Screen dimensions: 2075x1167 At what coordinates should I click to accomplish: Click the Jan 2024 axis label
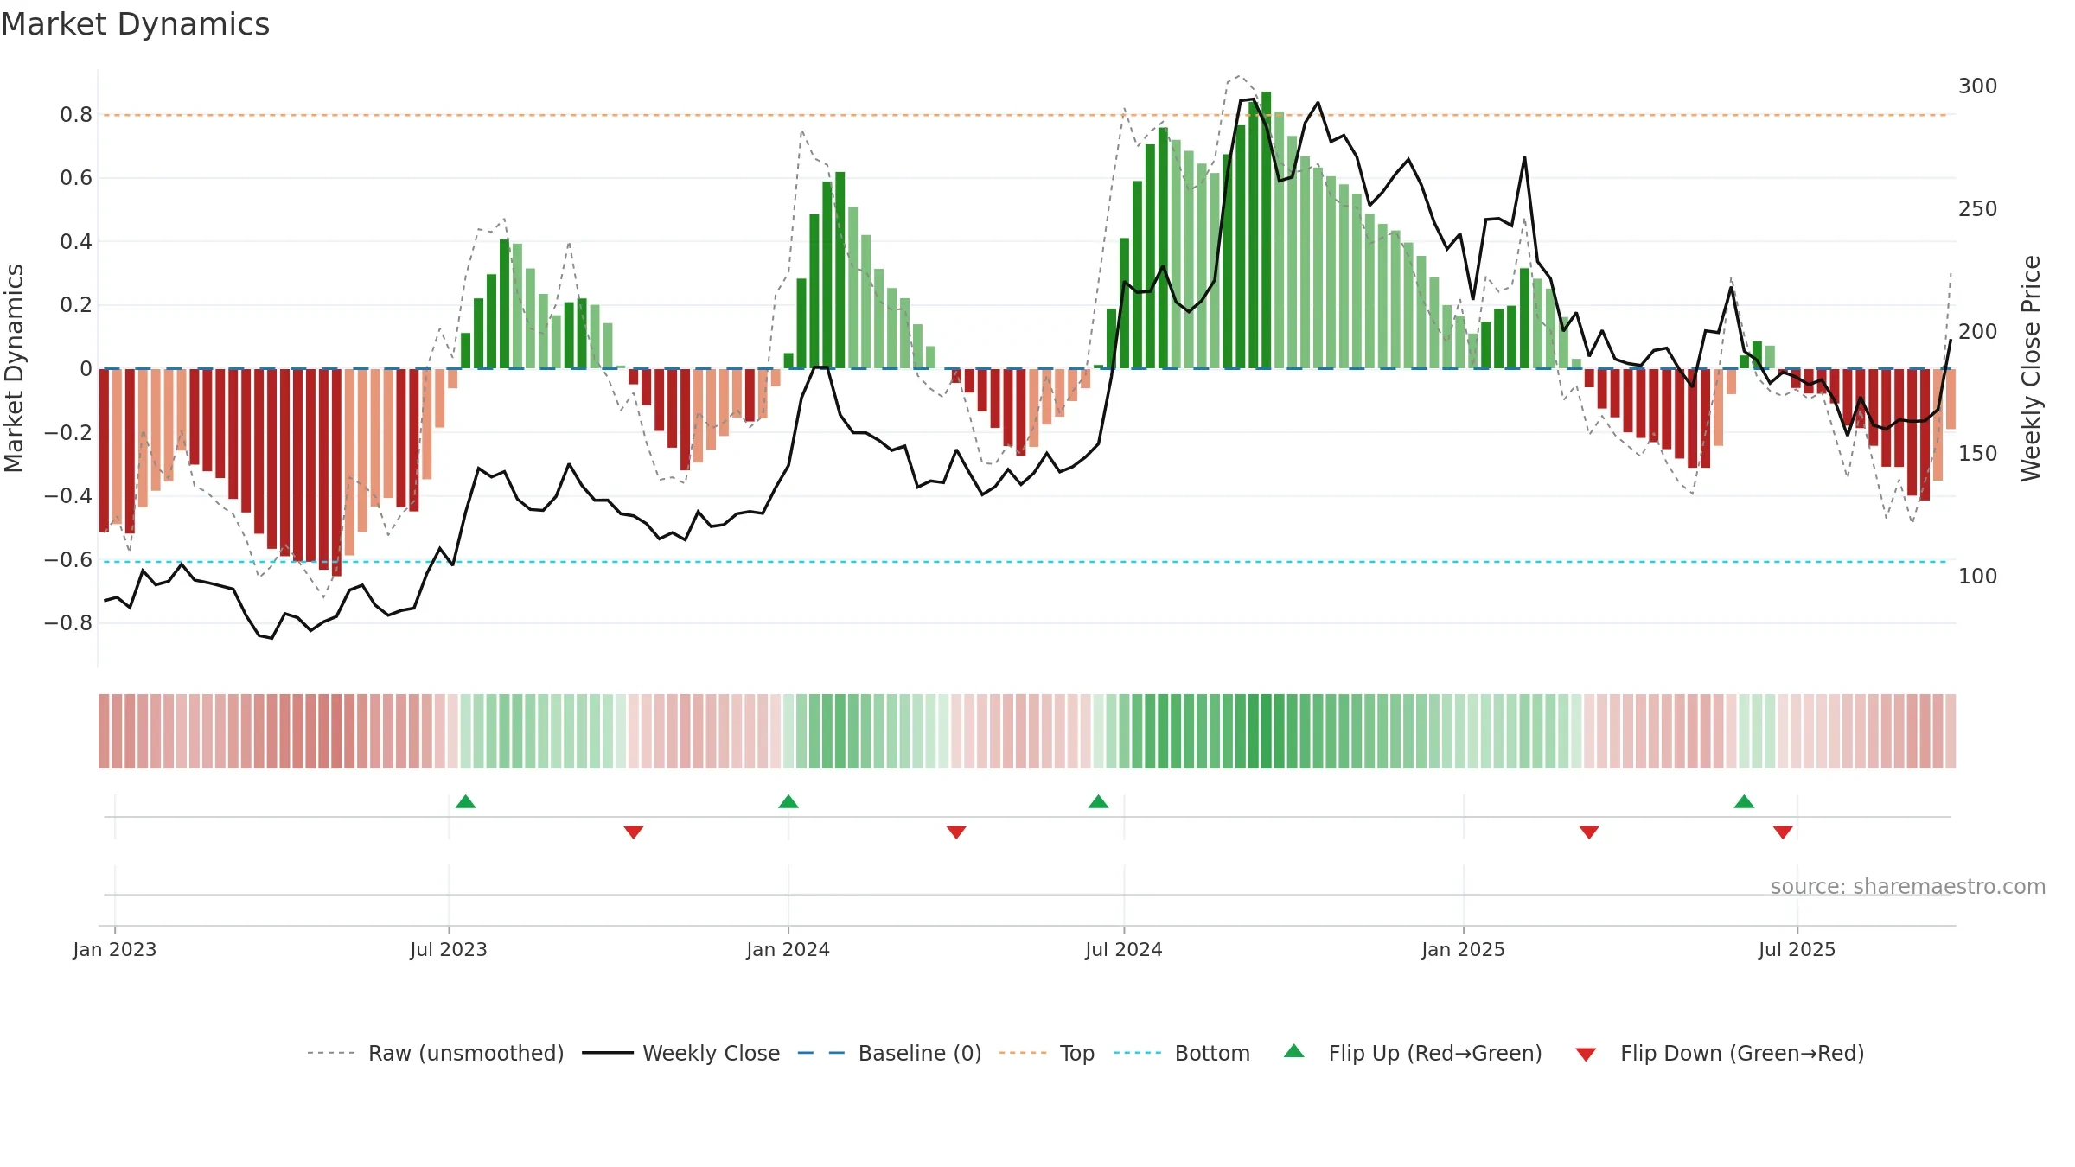788,949
